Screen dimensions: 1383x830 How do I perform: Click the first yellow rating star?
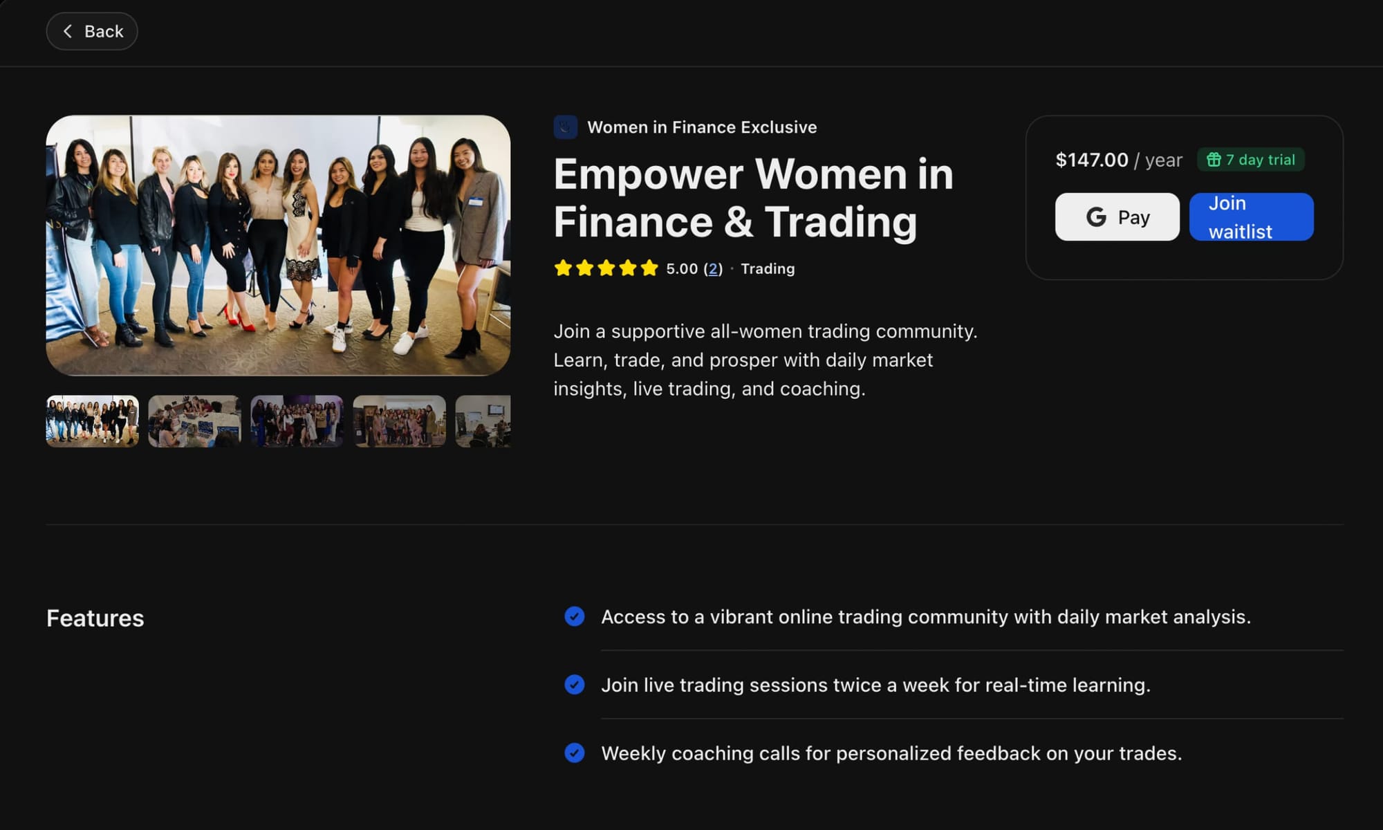[563, 268]
